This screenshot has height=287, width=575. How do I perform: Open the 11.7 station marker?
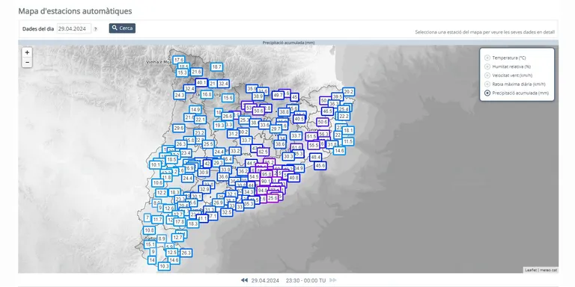click(157, 220)
